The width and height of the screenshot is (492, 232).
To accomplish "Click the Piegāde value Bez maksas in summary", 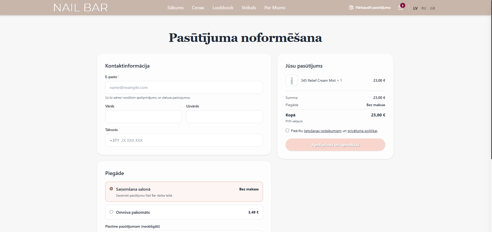I will click(x=376, y=105).
